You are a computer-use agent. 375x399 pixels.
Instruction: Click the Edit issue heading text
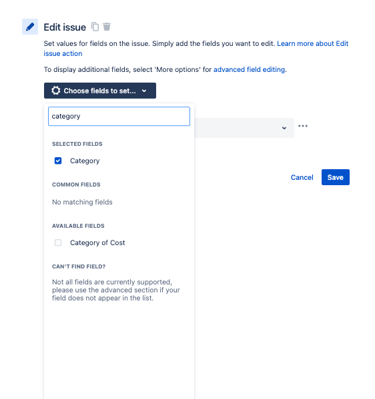[x=65, y=27]
